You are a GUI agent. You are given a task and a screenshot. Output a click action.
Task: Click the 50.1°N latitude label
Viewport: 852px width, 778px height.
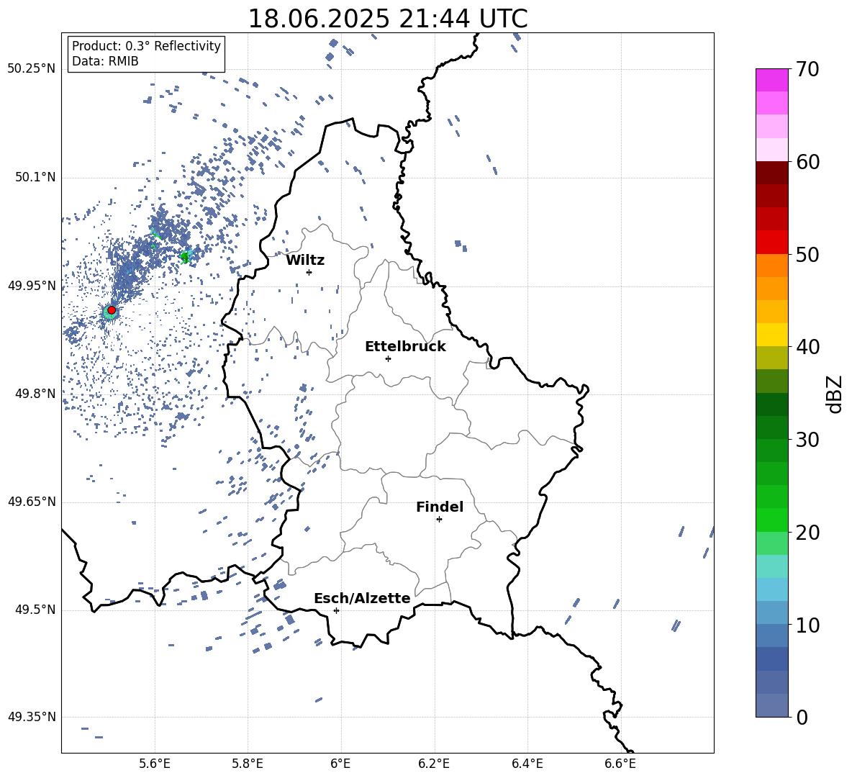35,177
